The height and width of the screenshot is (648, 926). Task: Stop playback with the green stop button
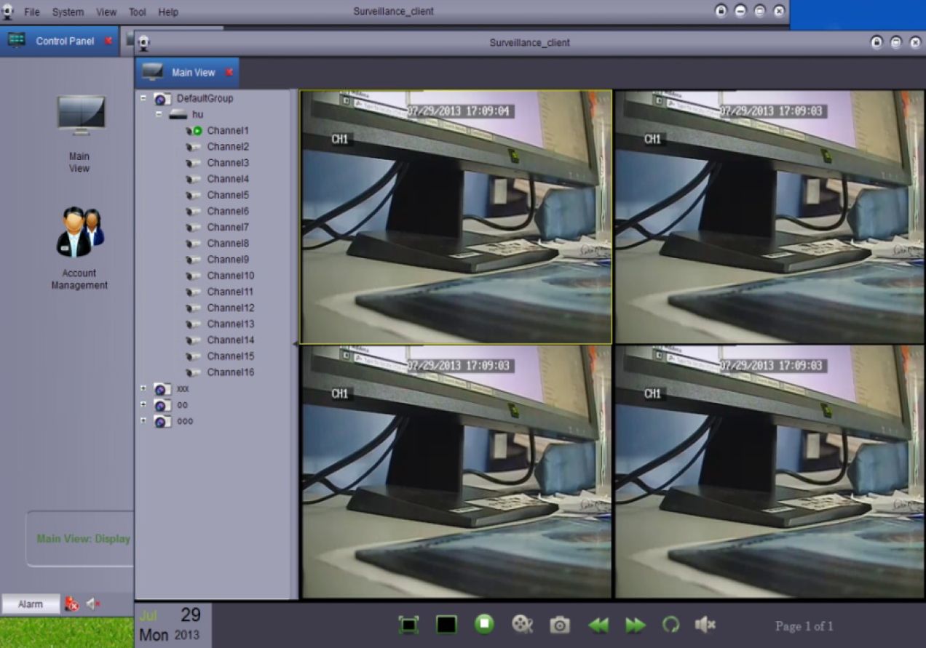(484, 624)
